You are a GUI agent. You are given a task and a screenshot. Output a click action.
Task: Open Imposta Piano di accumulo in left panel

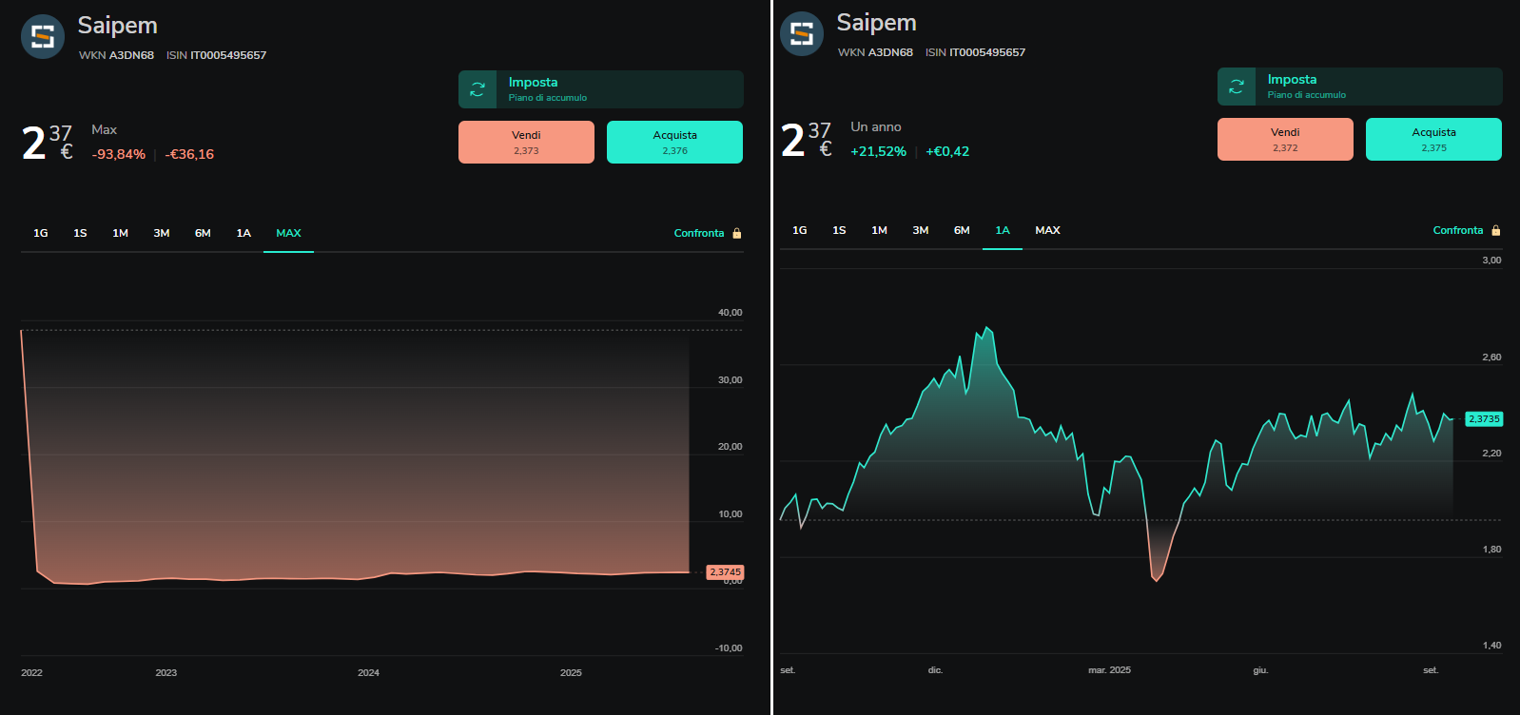point(601,89)
